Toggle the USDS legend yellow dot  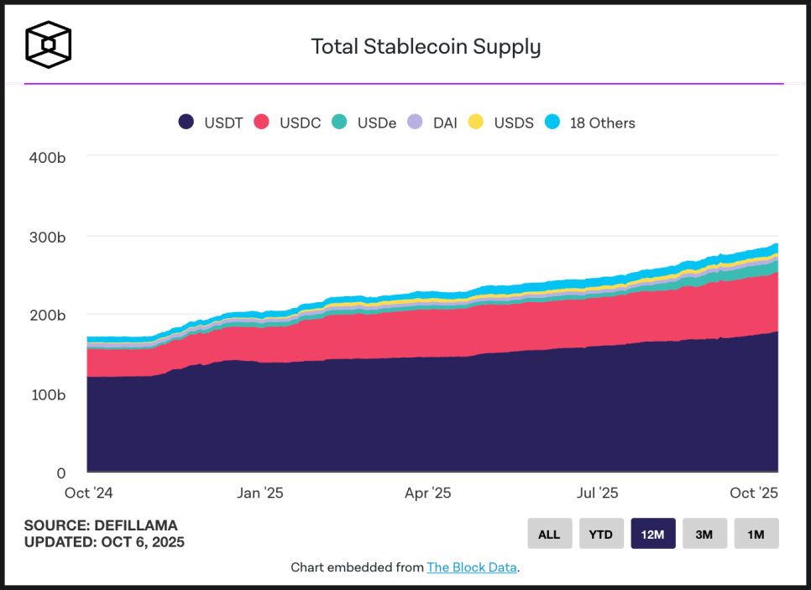coord(476,123)
